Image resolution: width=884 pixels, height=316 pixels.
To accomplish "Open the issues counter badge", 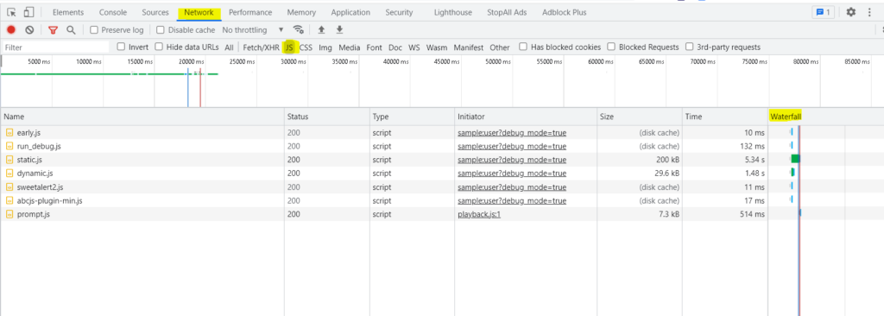I will pyautogui.click(x=823, y=12).
